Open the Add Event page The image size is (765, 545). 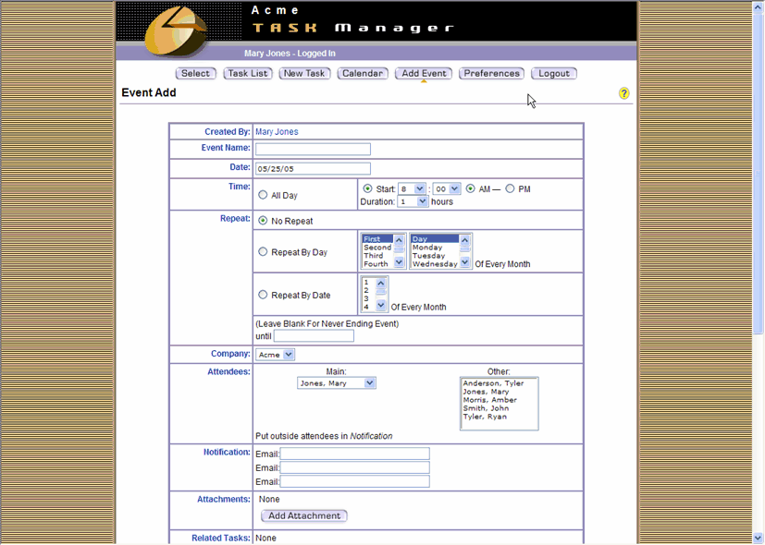tap(424, 74)
